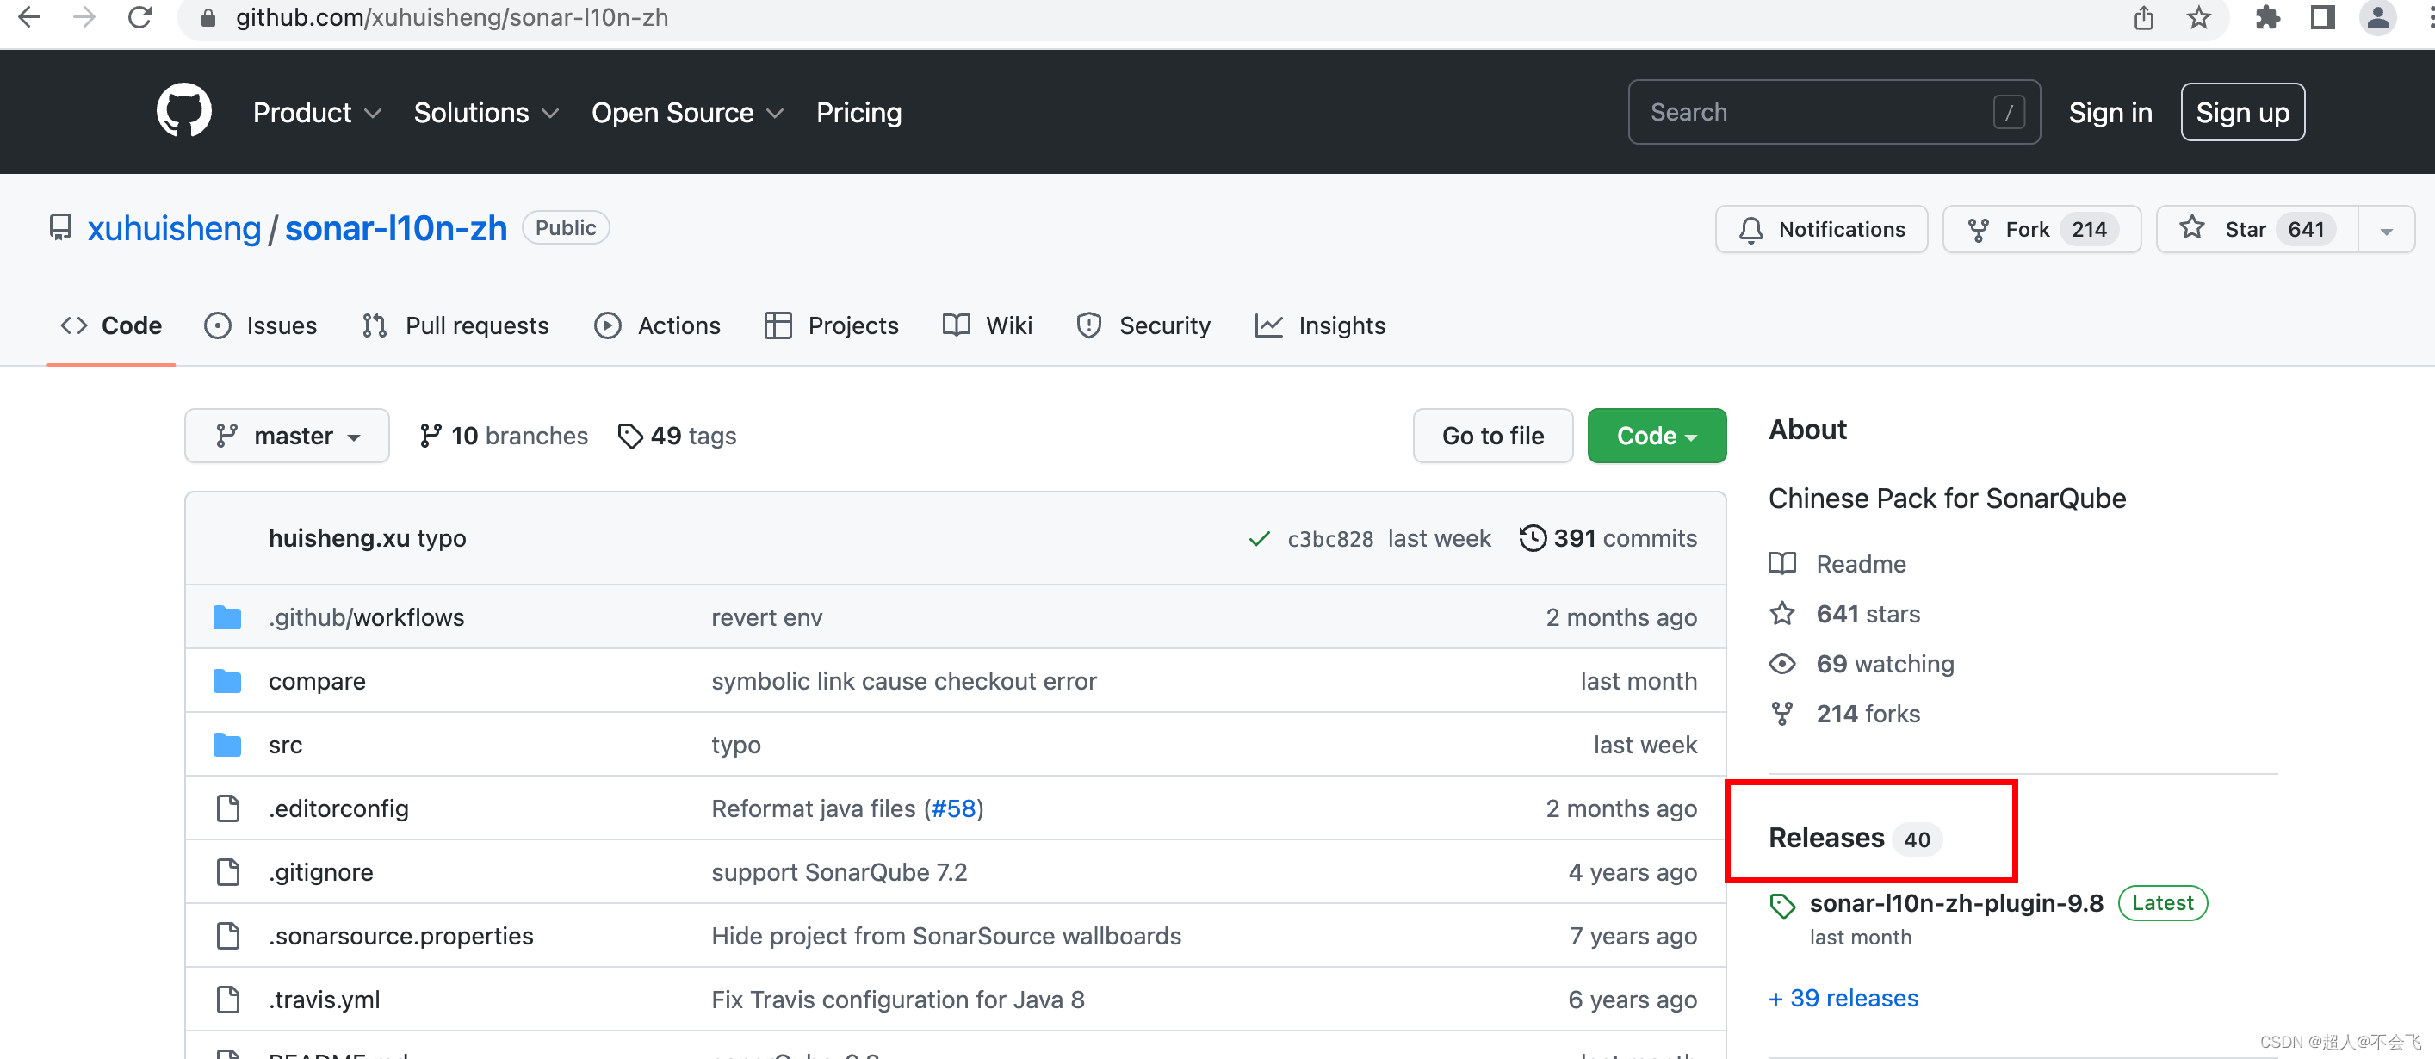Click the slash shortcut icon in search box

2009,113
